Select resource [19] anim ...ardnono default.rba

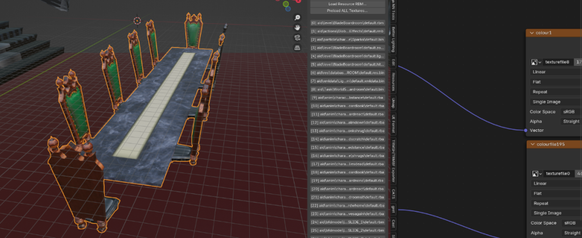pyautogui.click(x=347, y=181)
